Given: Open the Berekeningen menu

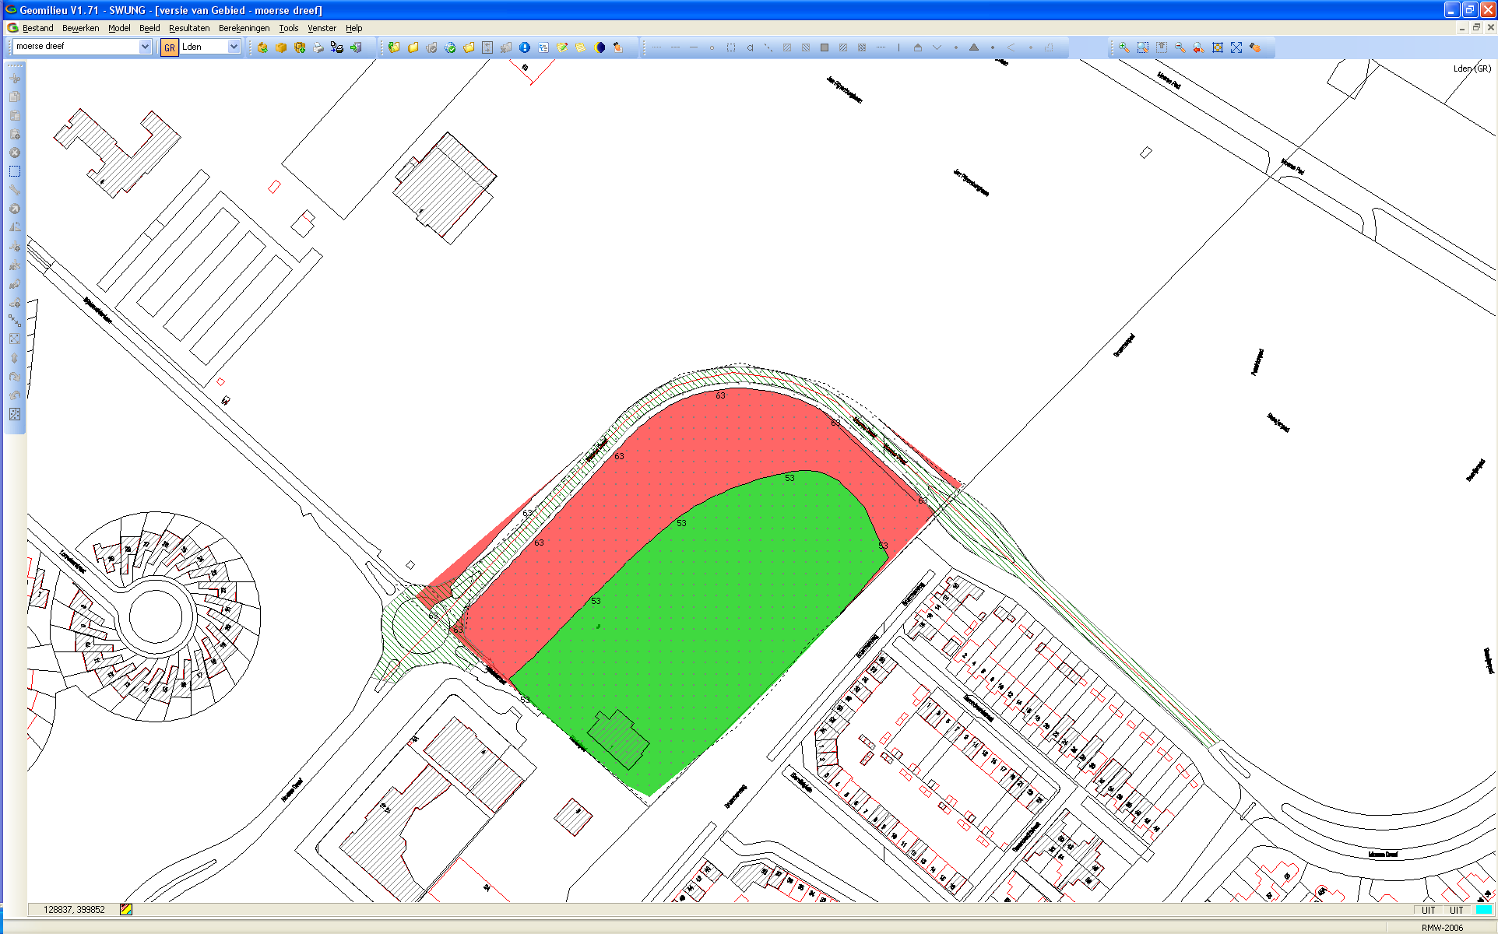Looking at the screenshot, I should click(244, 28).
